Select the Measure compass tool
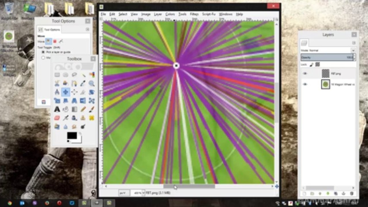This screenshot has width=368, height=207. coord(57,92)
